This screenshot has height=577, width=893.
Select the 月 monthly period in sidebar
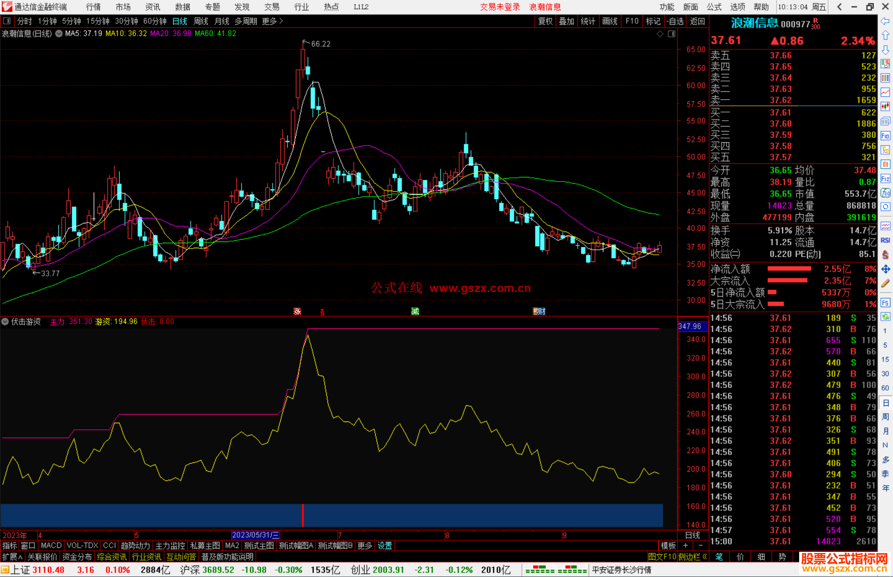point(885,431)
